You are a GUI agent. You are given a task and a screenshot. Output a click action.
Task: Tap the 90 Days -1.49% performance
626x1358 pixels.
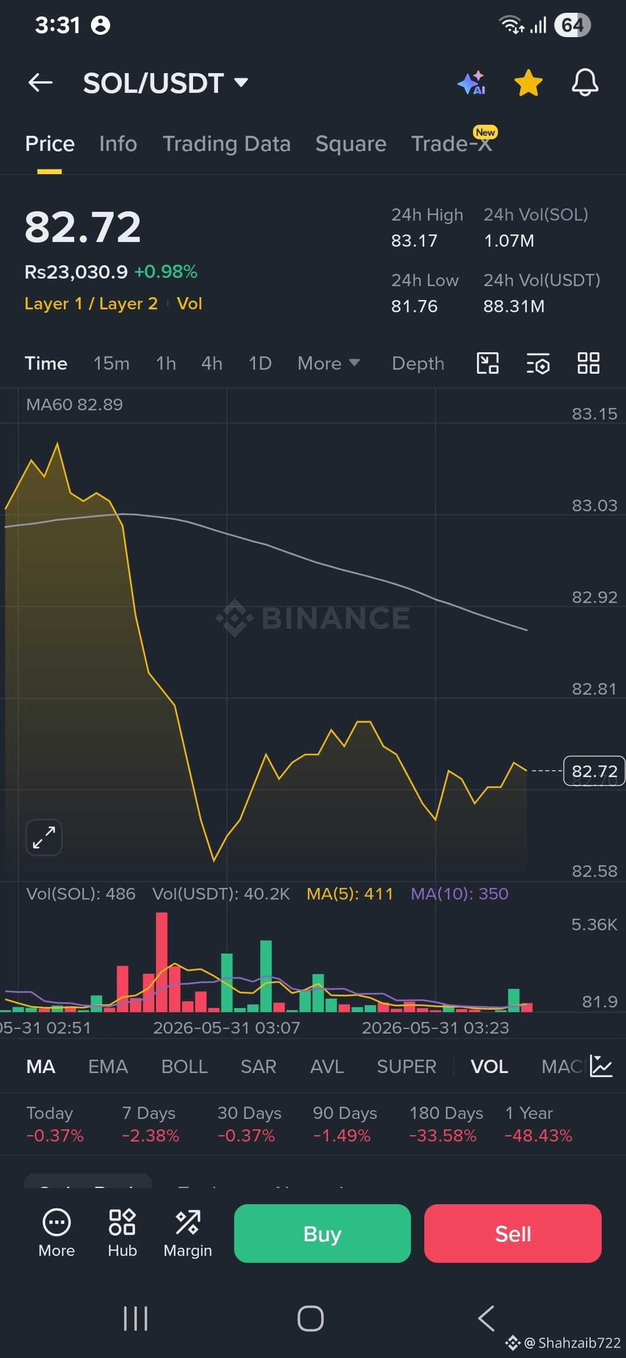pos(345,1124)
